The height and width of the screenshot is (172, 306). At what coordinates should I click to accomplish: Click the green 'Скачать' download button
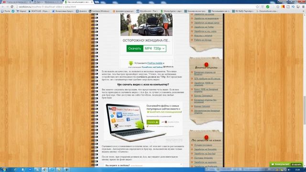[135, 48]
